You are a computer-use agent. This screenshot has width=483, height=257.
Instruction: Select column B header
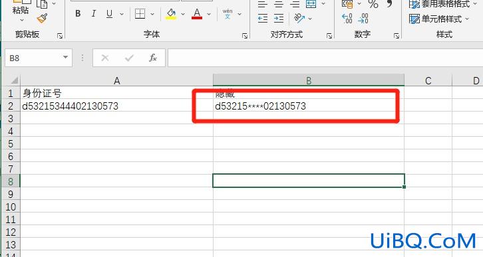pos(309,80)
